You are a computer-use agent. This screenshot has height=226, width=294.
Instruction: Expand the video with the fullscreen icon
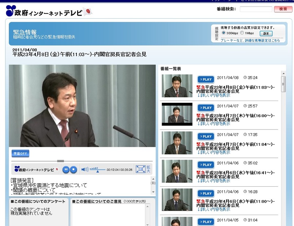(x=140, y=169)
